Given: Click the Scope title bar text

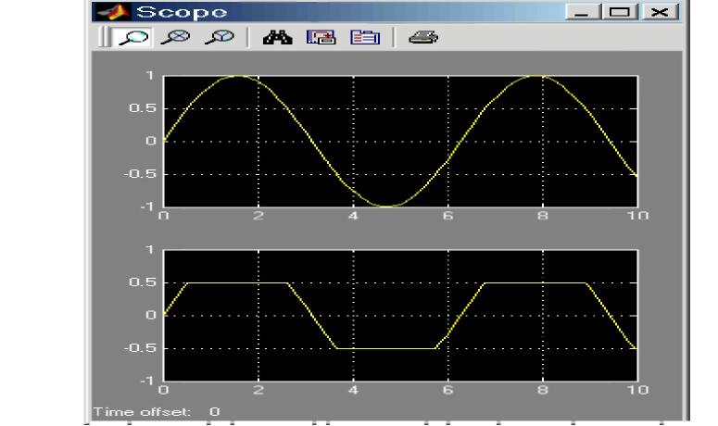Looking at the screenshot, I should click(182, 12).
